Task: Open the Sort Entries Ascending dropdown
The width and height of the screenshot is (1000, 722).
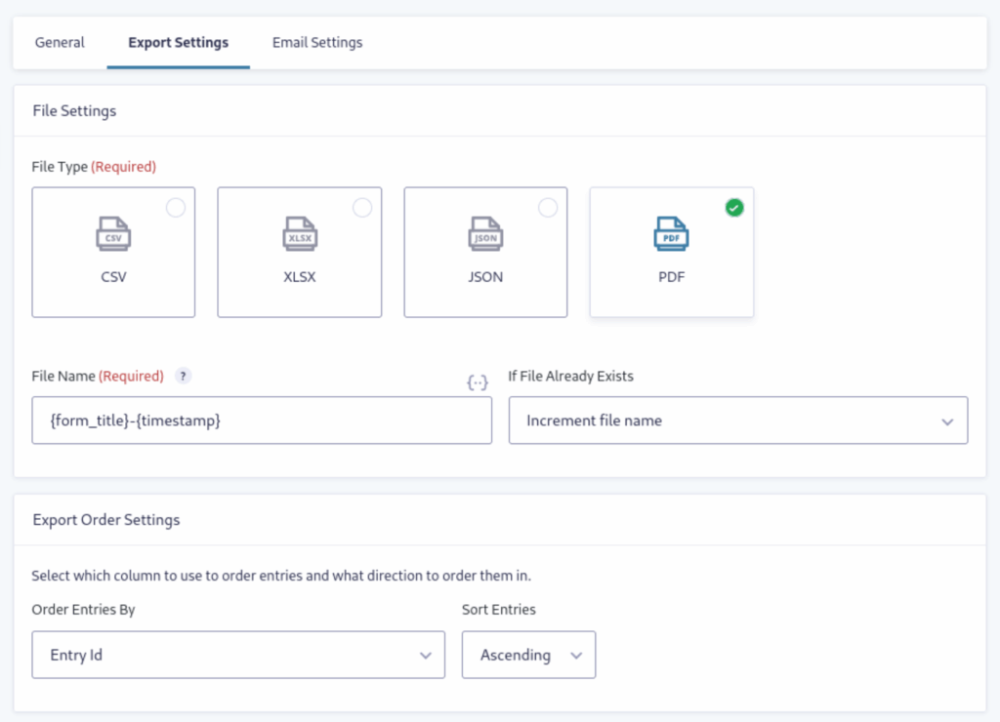Action: point(528,655)
